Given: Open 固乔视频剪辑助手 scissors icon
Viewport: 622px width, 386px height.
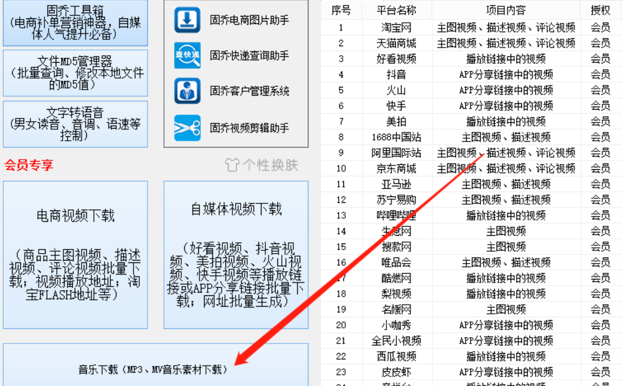Looking at the screenshot, I should click(187, 128).
